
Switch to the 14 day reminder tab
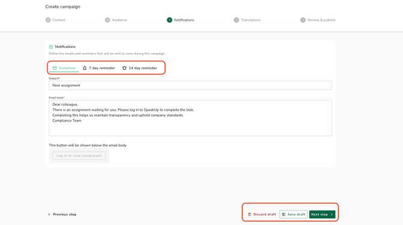(x=140, y=68)
